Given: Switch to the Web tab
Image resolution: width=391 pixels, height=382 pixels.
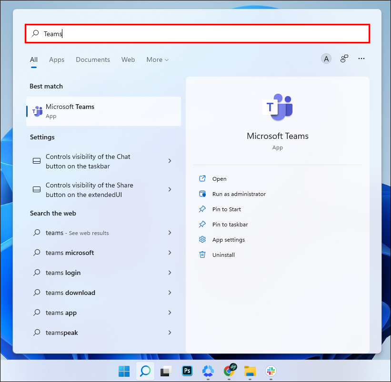Looking at the screenshot, I should [x=128, y=60].
